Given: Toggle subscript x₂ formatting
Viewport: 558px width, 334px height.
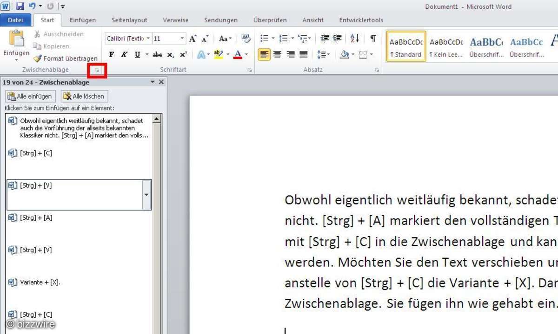Looking at the screenshot, I should click(171, 54).
